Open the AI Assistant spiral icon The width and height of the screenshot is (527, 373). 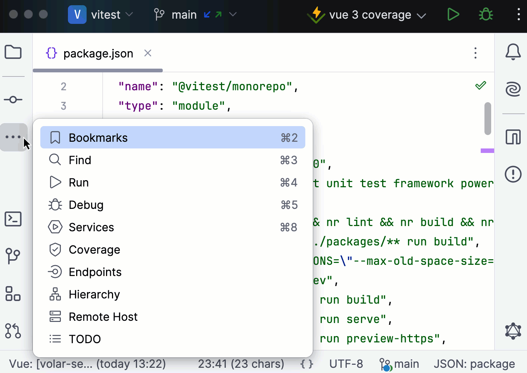(513, 90)
